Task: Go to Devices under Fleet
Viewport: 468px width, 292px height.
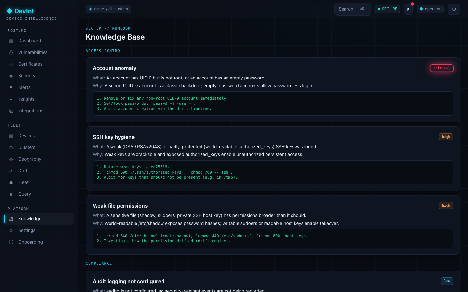Action: [x=39, y=136]
